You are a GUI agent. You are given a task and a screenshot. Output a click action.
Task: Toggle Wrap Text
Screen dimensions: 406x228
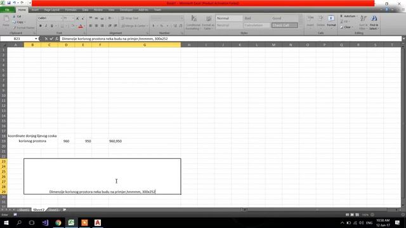click(130, 18)
